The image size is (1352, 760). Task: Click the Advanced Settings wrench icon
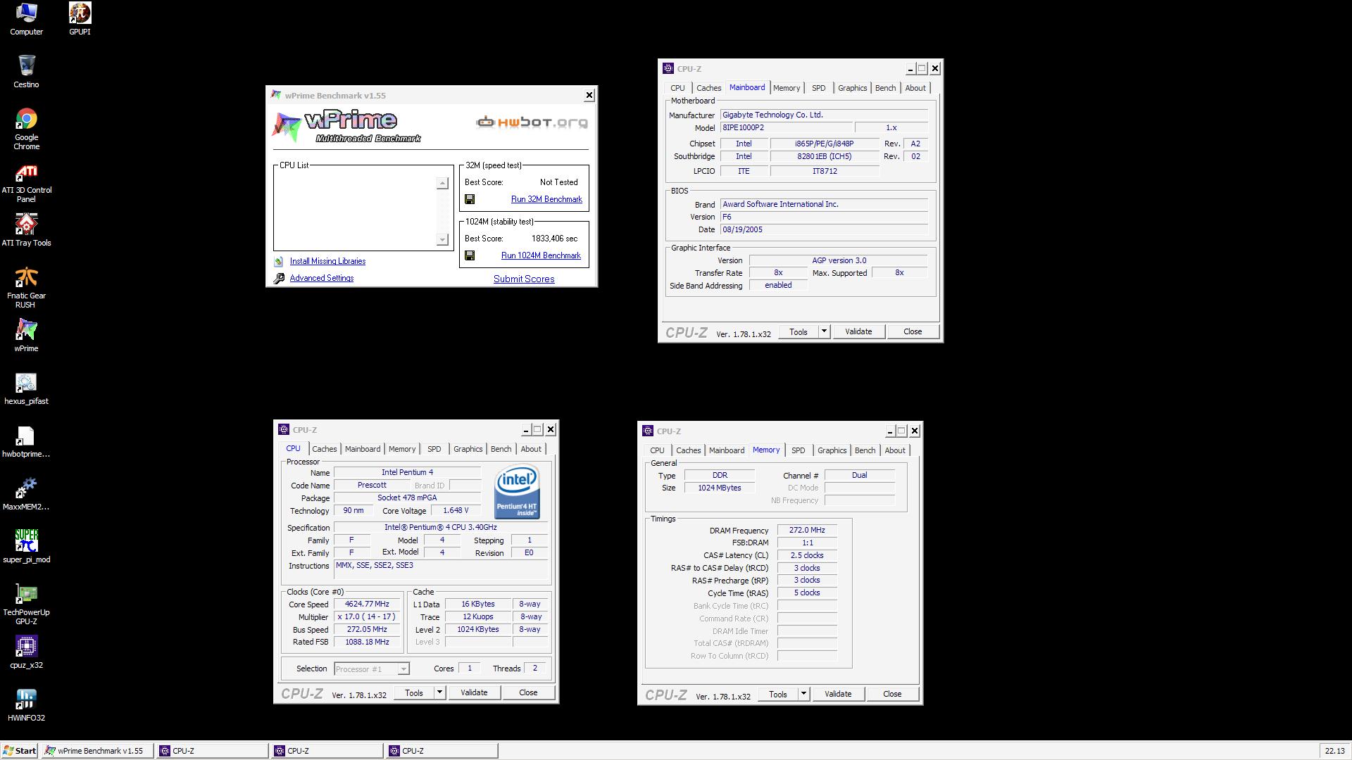pos(279,278)
